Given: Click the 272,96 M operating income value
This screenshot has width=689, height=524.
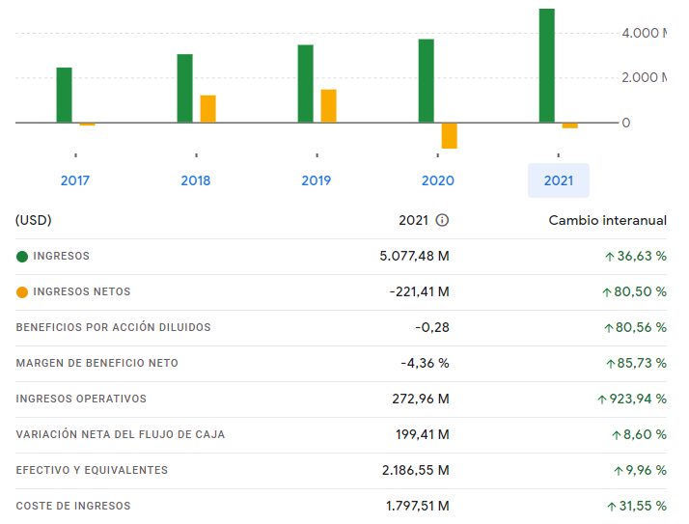Looking at the screenshot, I should (x=421, y=399).
